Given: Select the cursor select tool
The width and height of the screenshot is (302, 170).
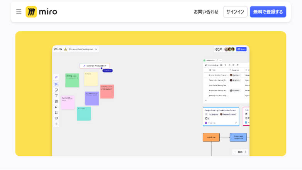Looking at the screenshot, I should [x=56, y=84].
